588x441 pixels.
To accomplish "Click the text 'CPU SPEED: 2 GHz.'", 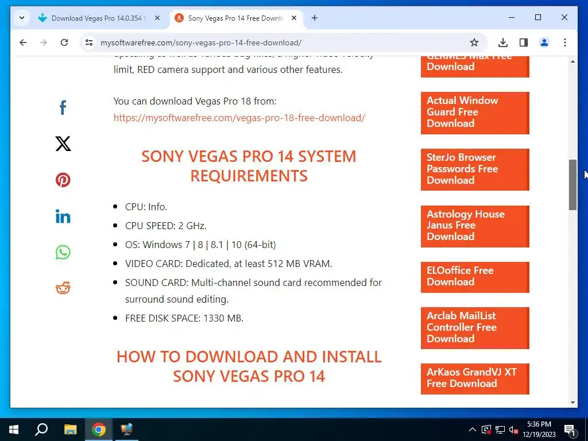I will point(166,226).
